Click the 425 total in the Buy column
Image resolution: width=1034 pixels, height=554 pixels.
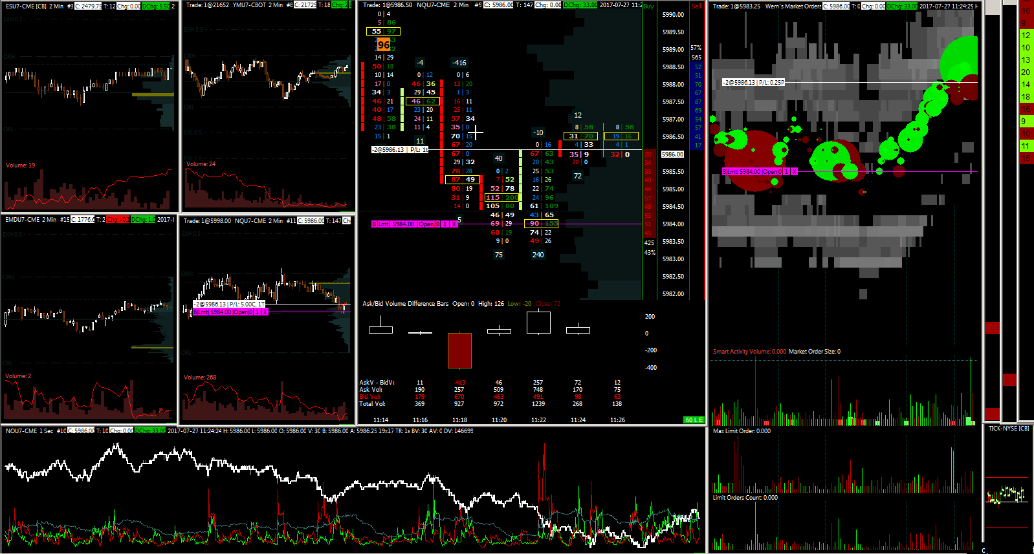(x=649, y=243)
